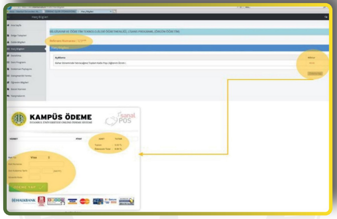The image size is (337, 219).
Task: Click the security code field
Action: tap(35, 177)
